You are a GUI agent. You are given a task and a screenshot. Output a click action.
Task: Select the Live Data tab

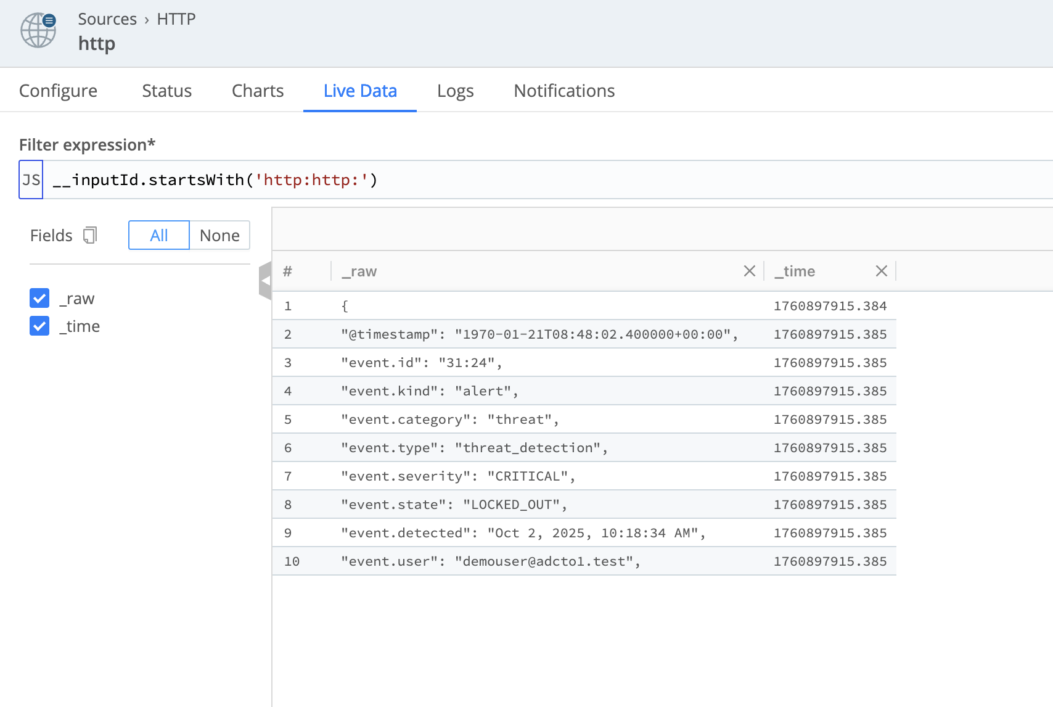point(360,91)
